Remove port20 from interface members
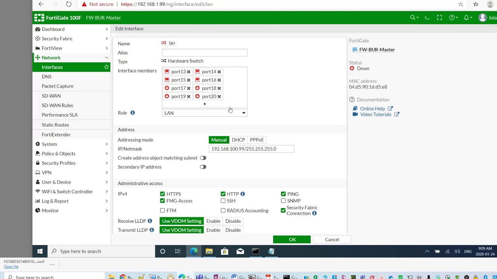The image size is (497, 279). [x=219, y=96]
